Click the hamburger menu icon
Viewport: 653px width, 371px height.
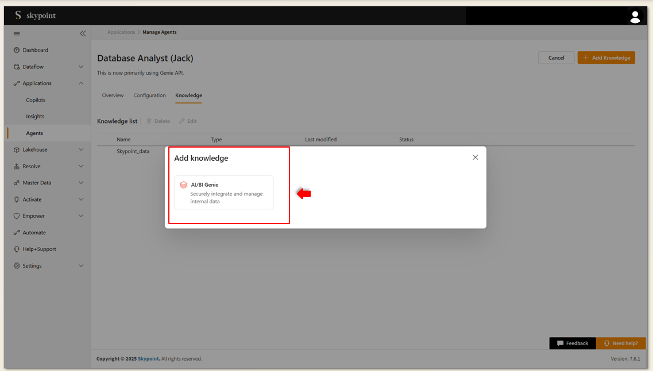pos(17,33)
